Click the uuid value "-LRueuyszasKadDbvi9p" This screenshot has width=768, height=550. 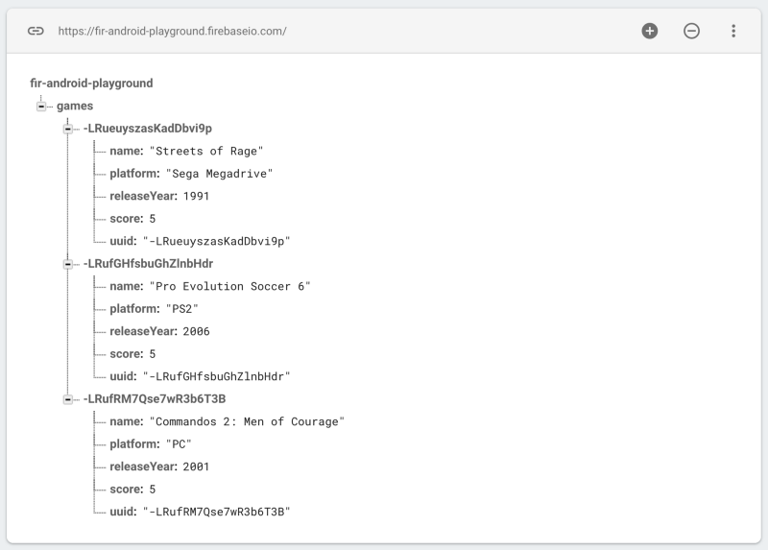pos(217,241)
